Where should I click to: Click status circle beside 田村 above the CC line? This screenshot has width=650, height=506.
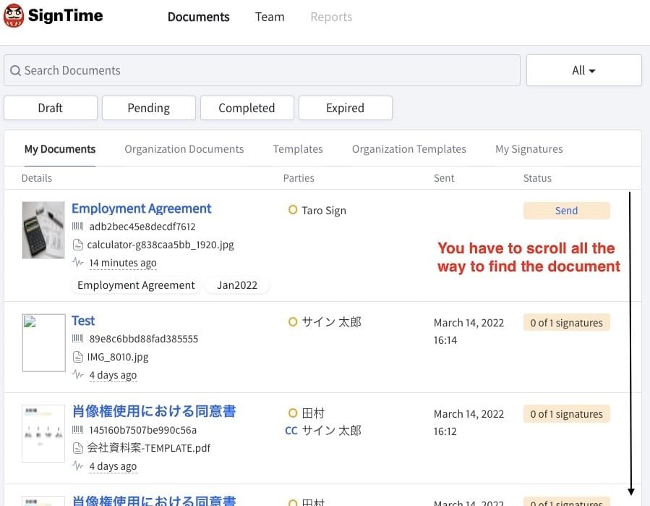click(293, 413)
